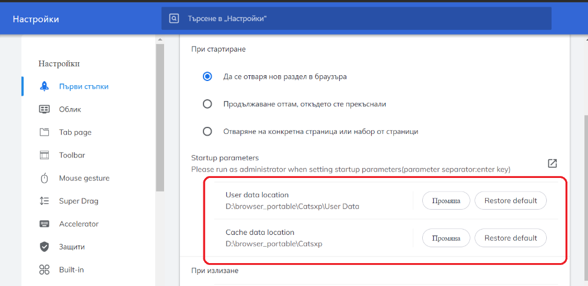
Task: Restore default User data location
Action: click(511, 201)
